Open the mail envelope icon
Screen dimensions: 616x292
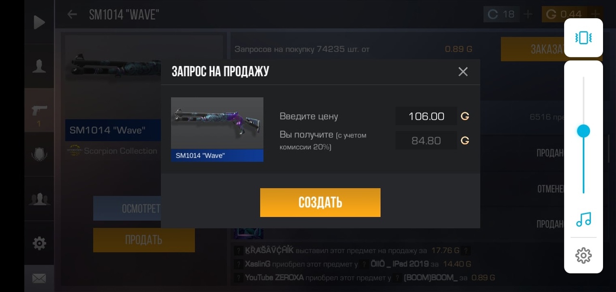point(39,278)
